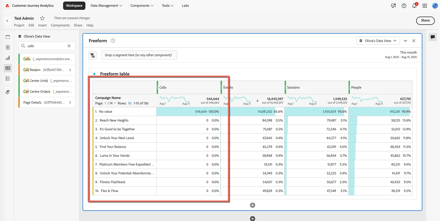
Task: Favorite the Test Admin project with star
Action: (42, 18)
